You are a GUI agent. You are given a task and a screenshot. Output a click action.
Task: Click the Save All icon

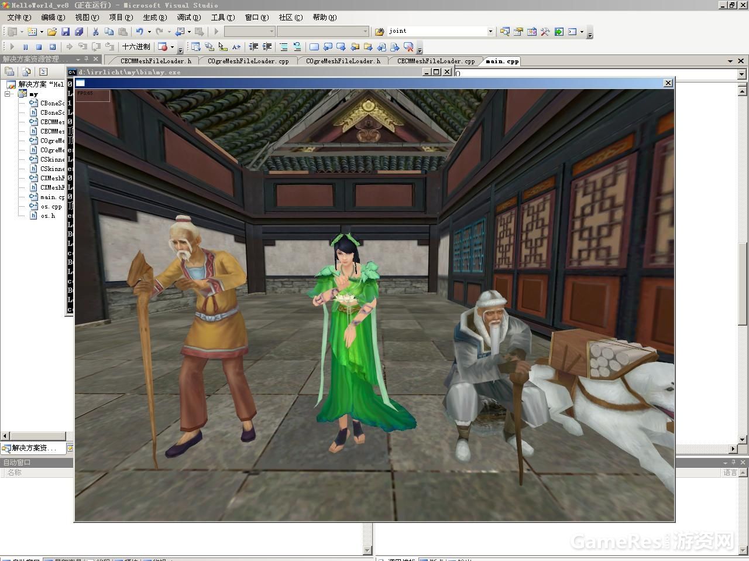pyautogui.click(x=78, y=32)
